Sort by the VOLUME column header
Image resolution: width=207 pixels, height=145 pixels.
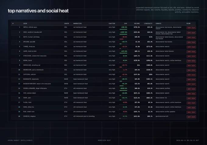pyautogui.click(x=137, y=23)
